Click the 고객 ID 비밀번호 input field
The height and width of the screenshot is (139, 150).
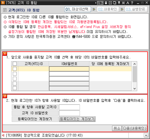coord(69,113)
